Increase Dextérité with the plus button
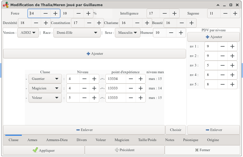The image size is (243, 157). tap(46, 23)
